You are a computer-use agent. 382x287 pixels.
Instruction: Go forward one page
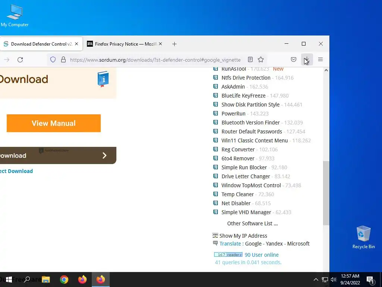7,59
